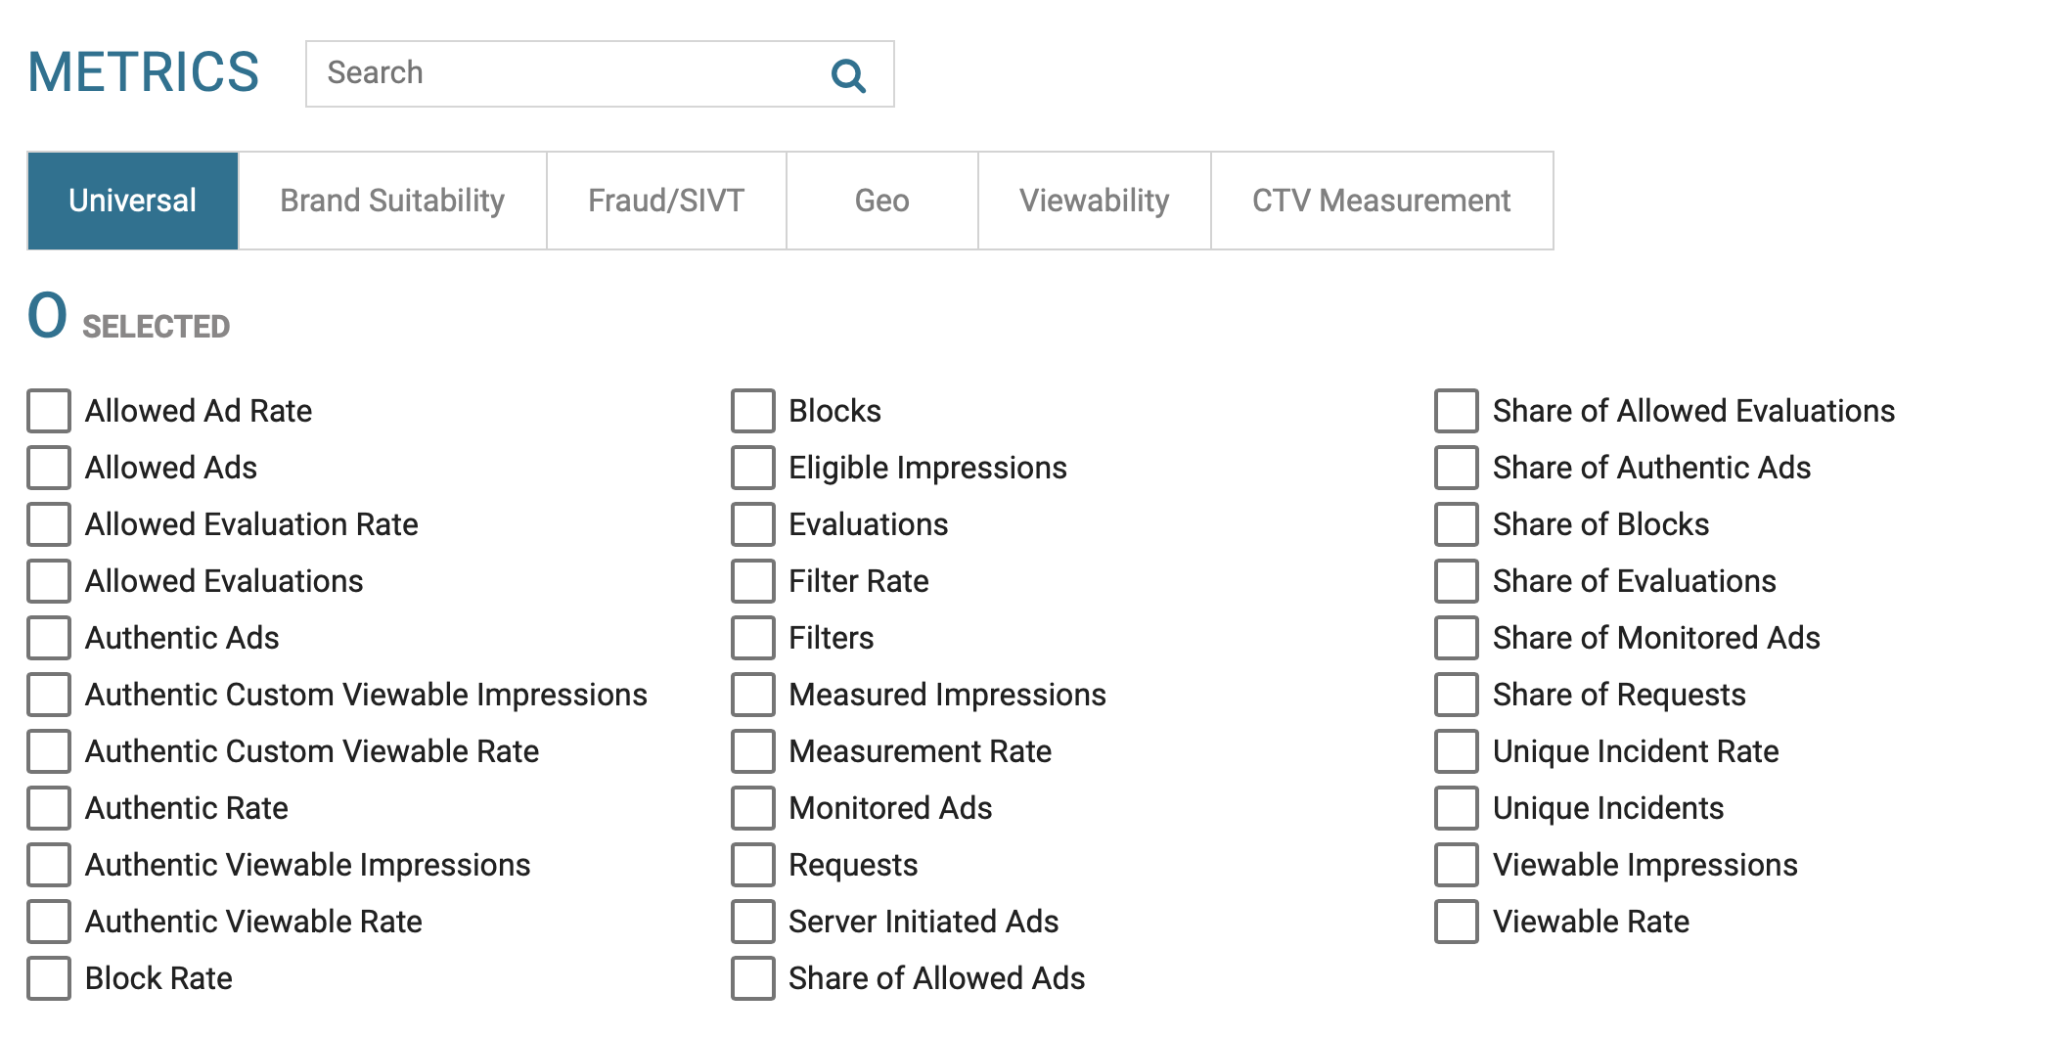Check the Server Initiated Ads checkbox
Viewport: 2072px width, 1037px height.
(753, 922)
